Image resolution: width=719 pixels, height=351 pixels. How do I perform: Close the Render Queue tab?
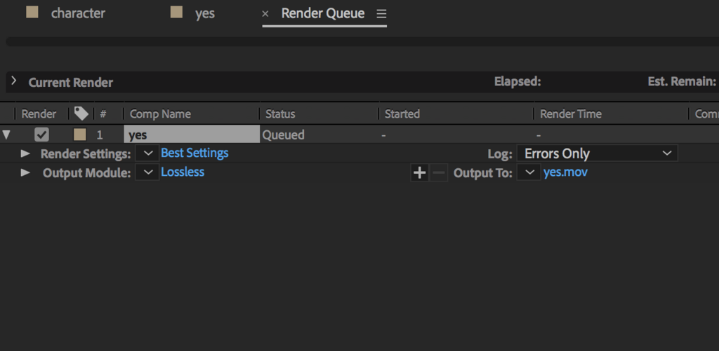[x=265, y=14]
